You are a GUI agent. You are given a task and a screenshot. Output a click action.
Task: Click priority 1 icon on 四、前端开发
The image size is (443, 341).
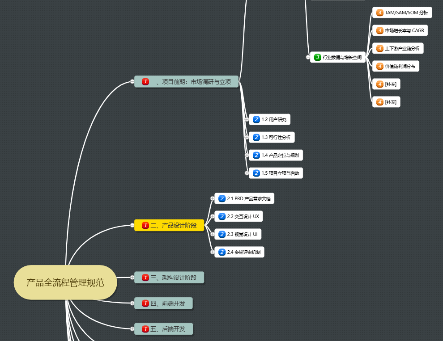[x=145, y=303]
